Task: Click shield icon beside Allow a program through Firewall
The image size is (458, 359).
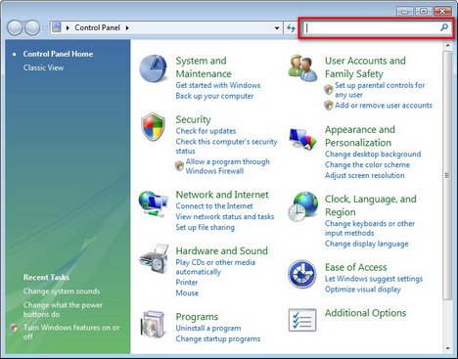Action: tap(179, 166)
